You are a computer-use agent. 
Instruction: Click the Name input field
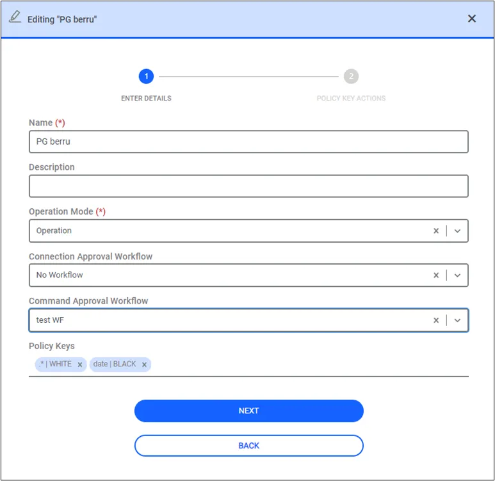(248, 142)
